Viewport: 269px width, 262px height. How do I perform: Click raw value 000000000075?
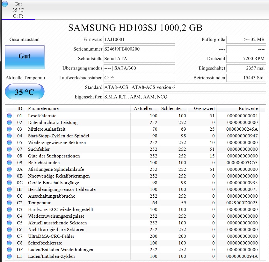pos(243,189)
